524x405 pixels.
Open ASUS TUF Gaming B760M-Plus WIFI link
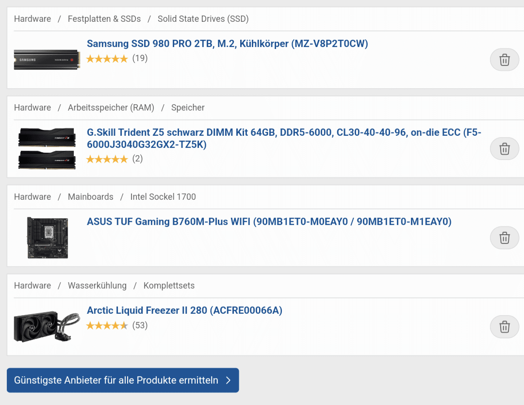click(x=269, y=222)
